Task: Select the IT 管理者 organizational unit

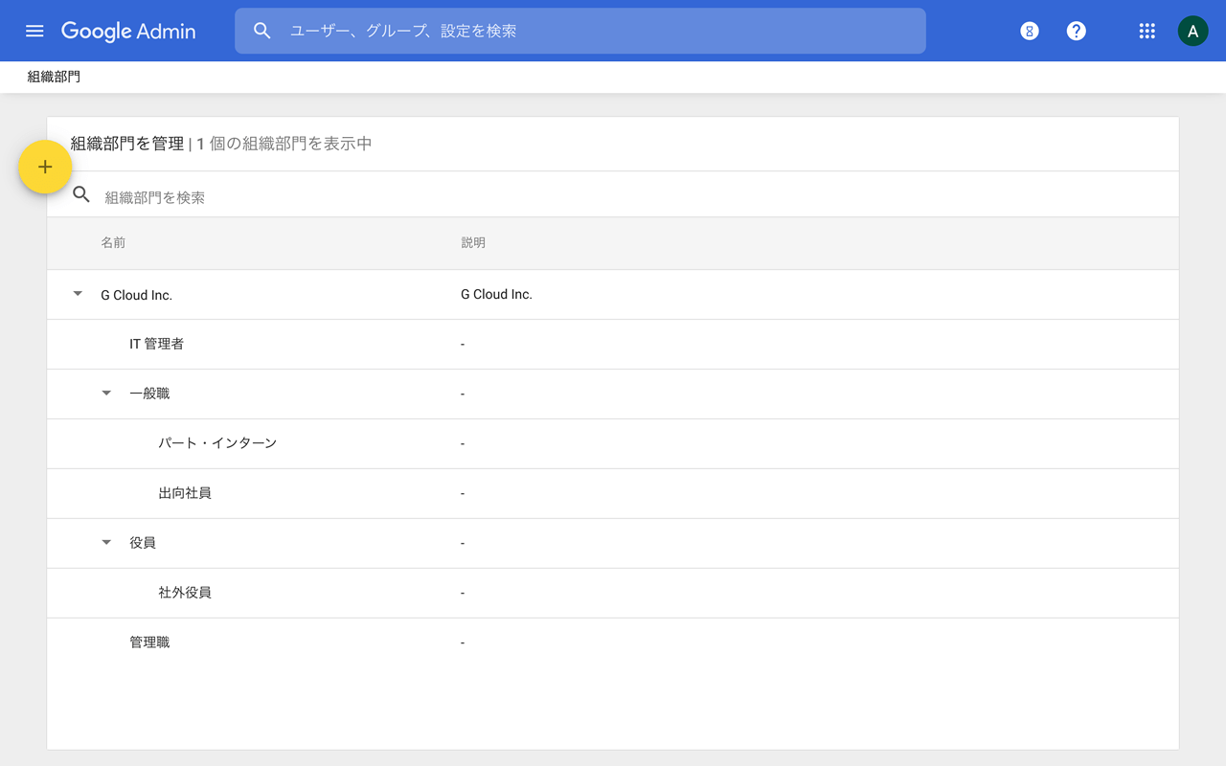Action: coord(156,344)
